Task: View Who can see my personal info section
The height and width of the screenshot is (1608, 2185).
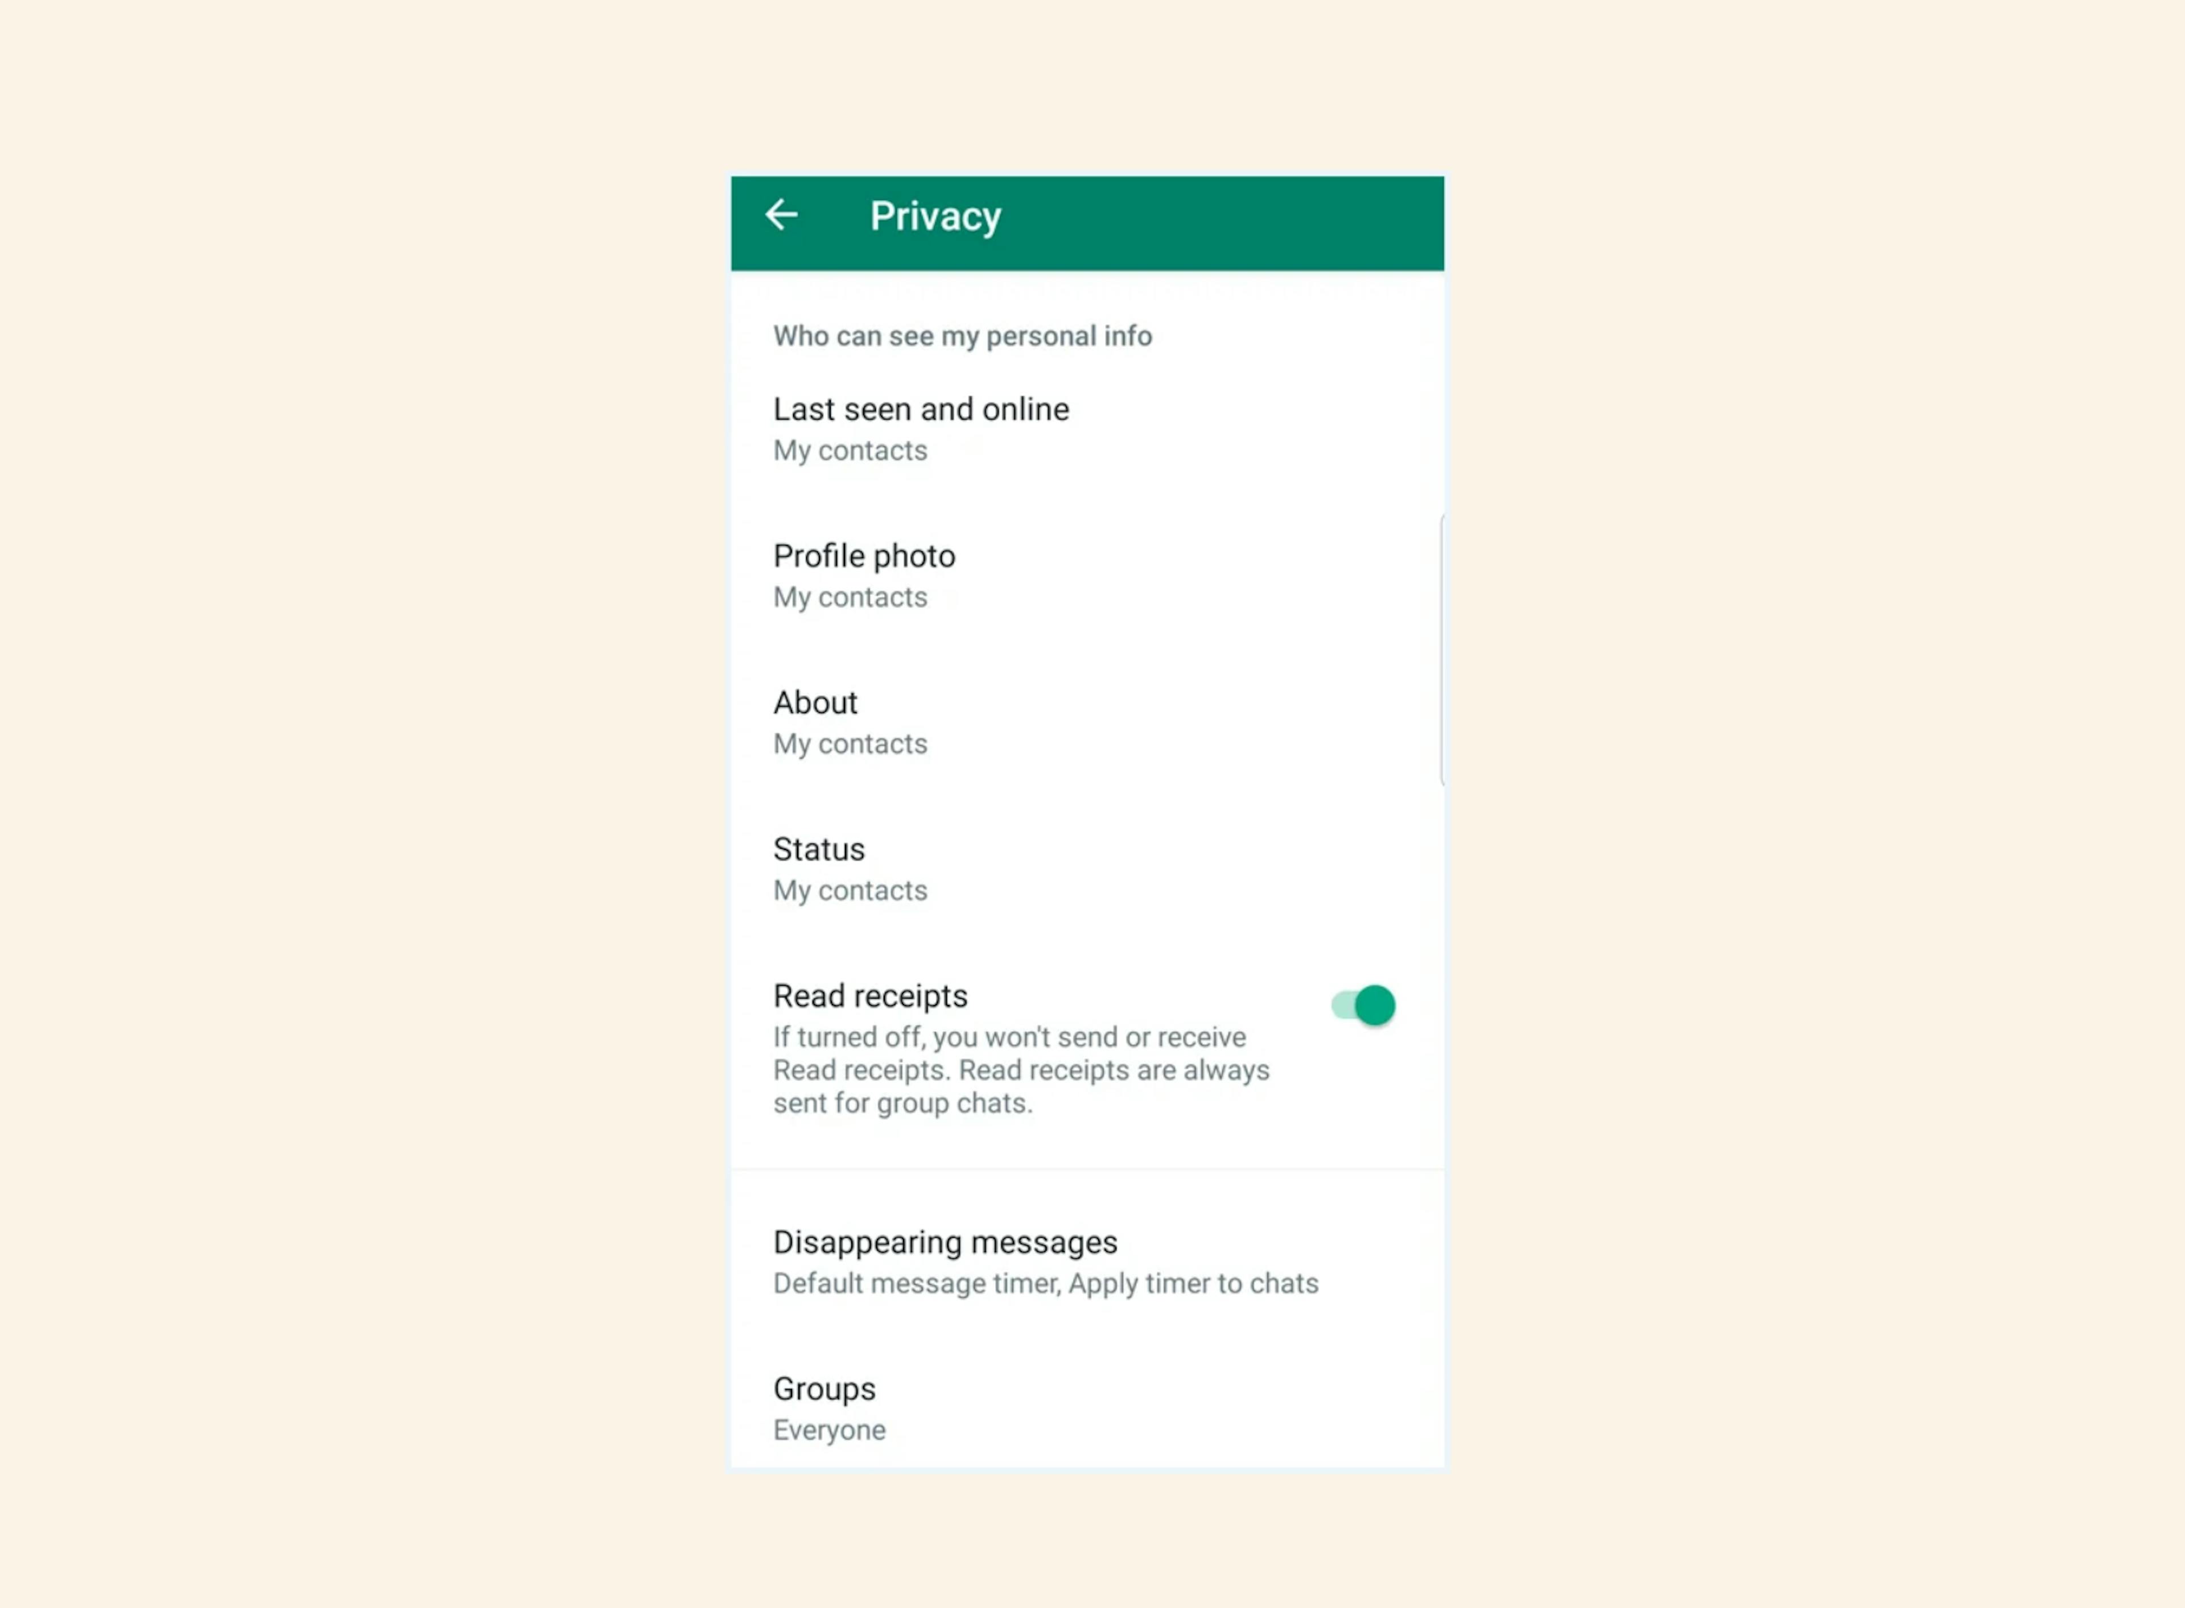Action: coord(962,334)
